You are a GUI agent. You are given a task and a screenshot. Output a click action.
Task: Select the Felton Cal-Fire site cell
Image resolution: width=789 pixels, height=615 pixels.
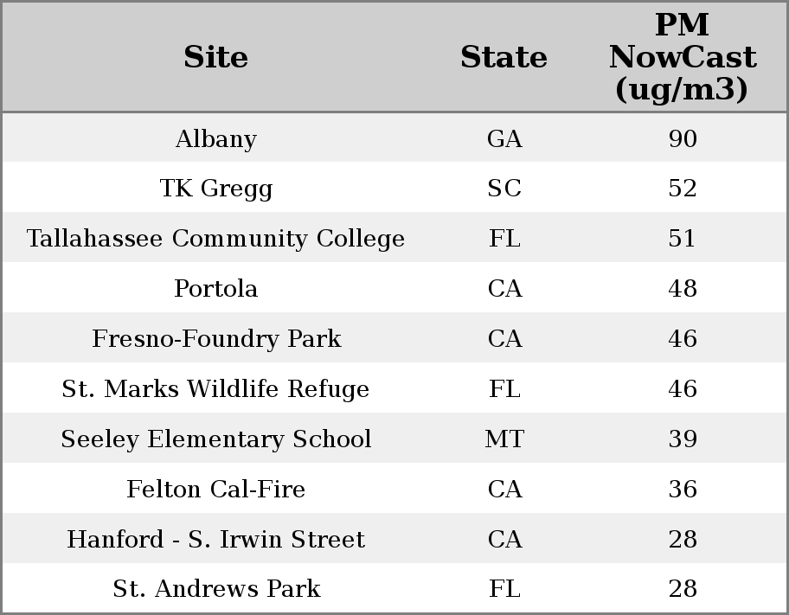click(216, 490)
